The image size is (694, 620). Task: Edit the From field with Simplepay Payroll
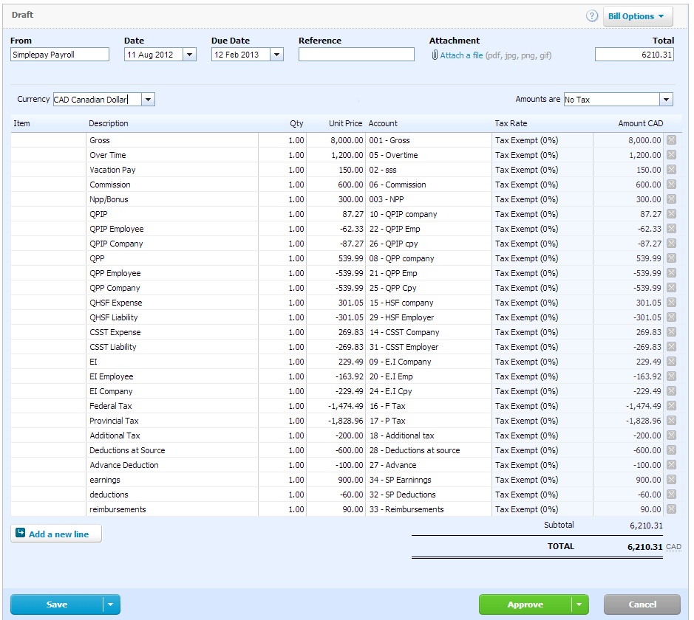[x=60, y=55]
